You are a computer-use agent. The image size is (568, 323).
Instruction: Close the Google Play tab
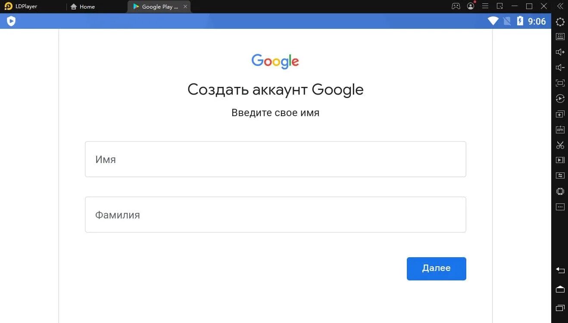(185, 6)
